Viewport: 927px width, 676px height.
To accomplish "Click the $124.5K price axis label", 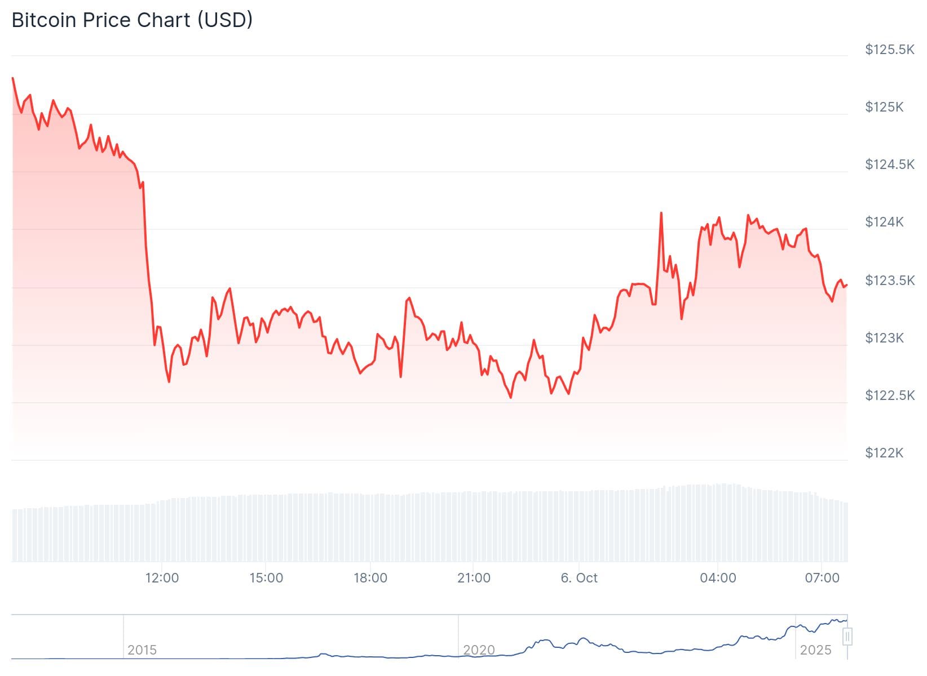I will tap(889, 164).
